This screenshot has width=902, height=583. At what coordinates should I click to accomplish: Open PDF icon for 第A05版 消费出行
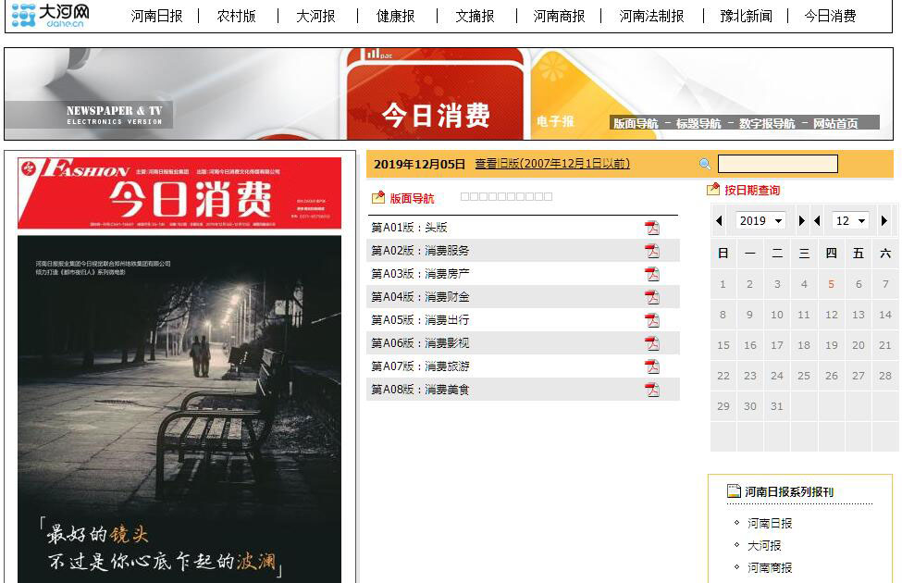click(652, 320)
